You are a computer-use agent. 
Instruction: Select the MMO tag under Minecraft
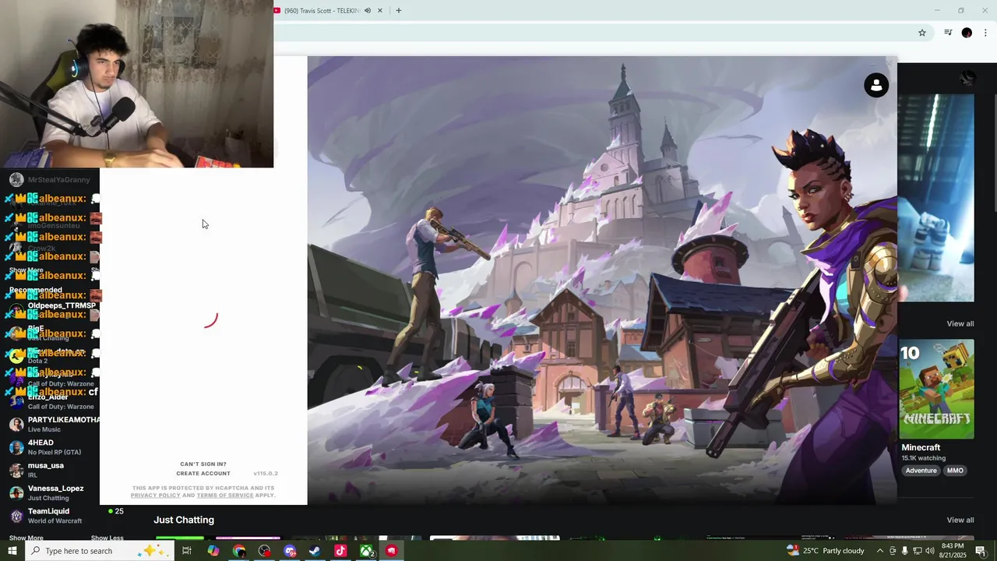tap(955, 471)
